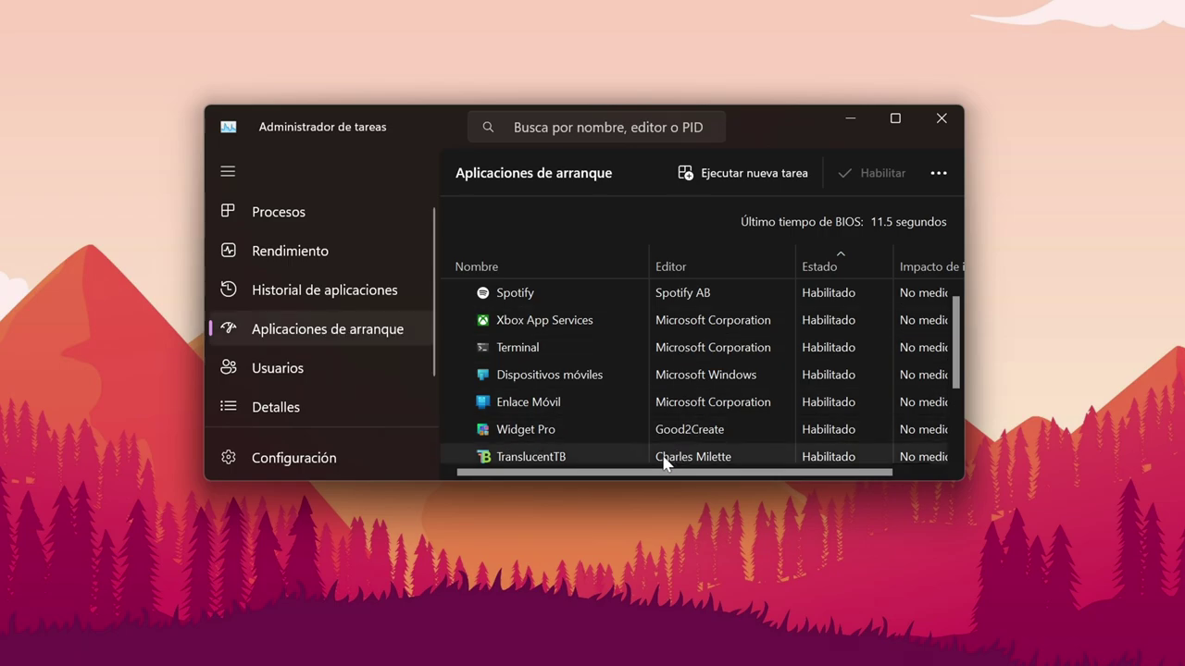The image size is (1185, 666).
Task: Go to the Detalles section
Action: (321, 407)
